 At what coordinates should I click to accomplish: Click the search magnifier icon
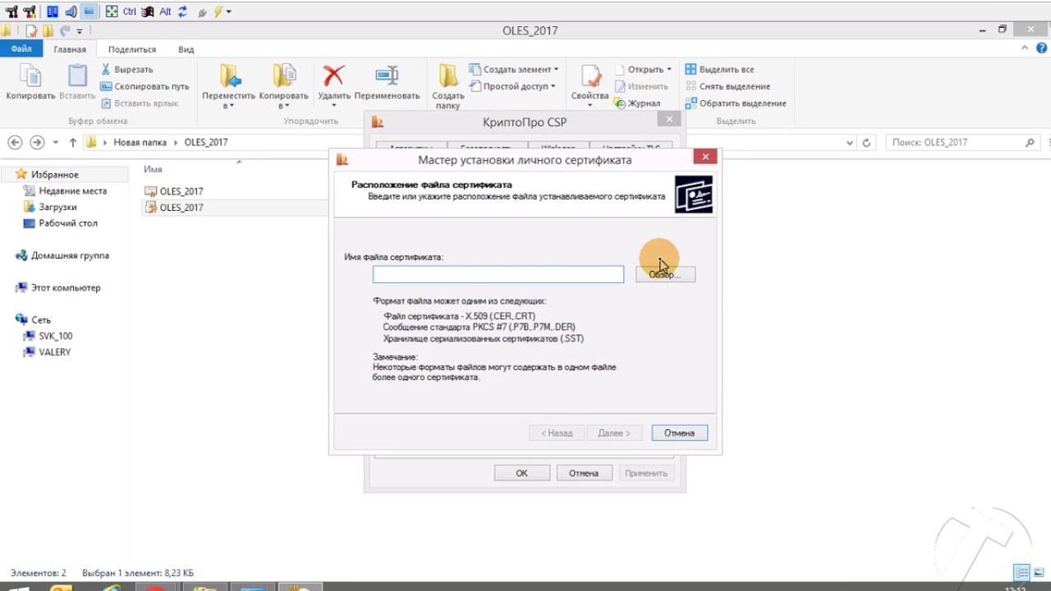(x=1030, y=142)
